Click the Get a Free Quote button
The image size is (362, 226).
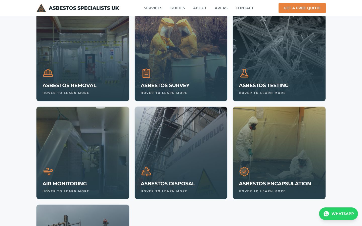click(x=302, y=8)
